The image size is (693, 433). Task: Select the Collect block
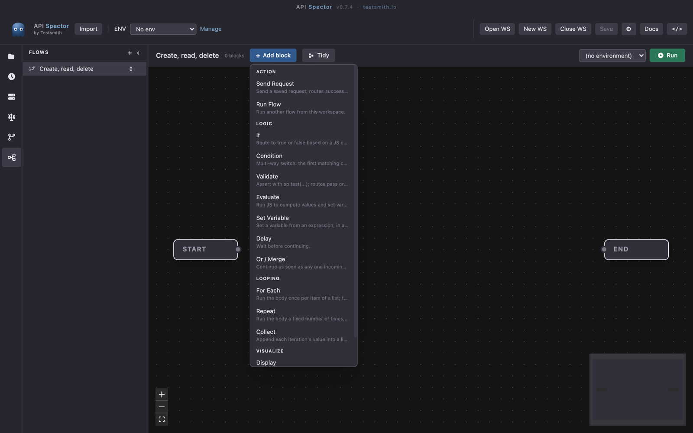pos(302,335)
